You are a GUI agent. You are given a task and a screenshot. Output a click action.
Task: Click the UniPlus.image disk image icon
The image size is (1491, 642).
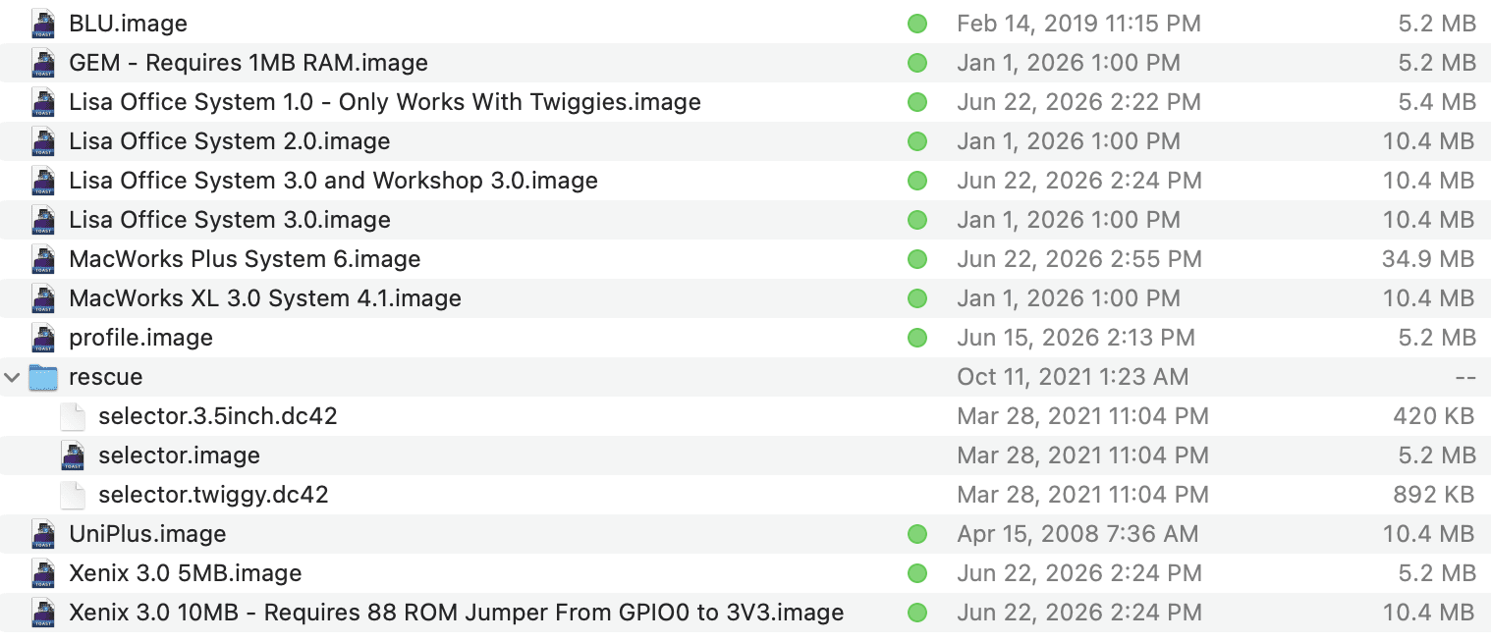click(43, 533)
